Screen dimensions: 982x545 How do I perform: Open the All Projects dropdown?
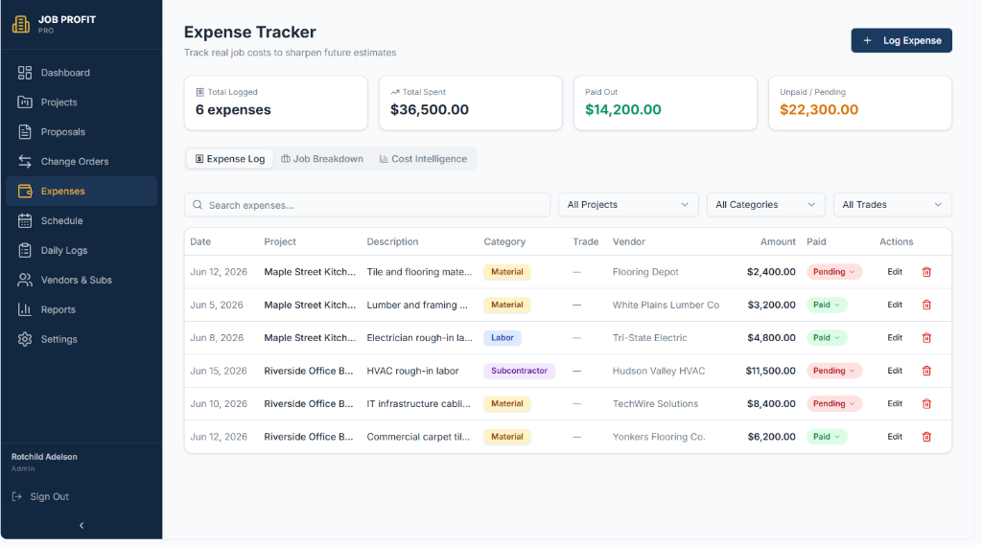pos(628,205)
